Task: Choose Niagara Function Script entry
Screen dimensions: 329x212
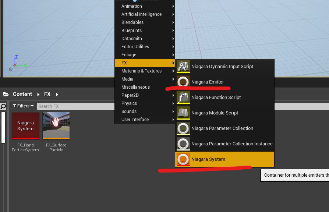Action: tap(225, 98)
